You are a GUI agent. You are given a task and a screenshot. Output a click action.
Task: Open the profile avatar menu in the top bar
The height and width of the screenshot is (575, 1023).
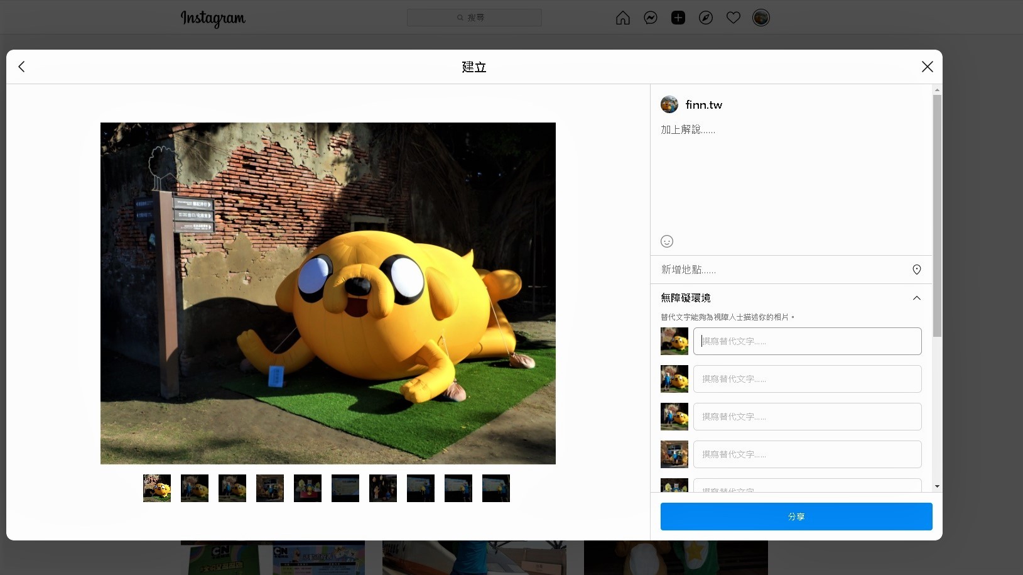761,18
